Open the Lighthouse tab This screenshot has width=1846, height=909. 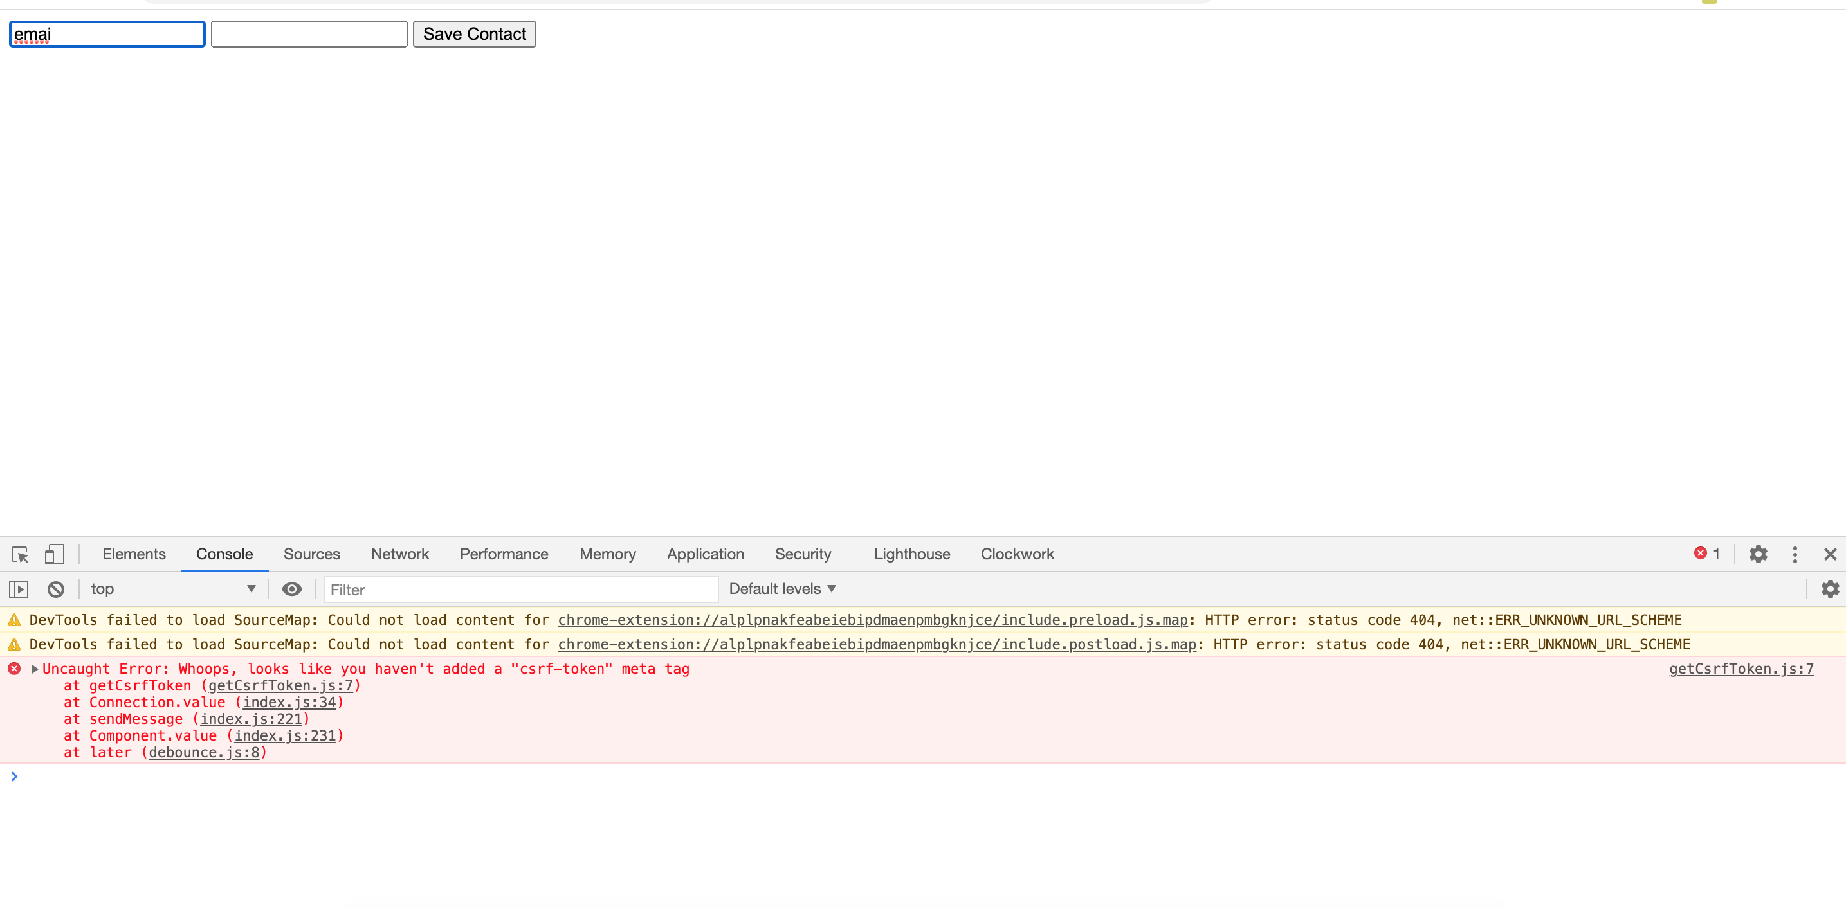pos(911,553)
